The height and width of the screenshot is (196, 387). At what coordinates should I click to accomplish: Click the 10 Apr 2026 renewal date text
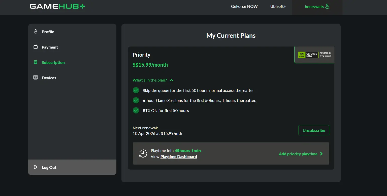pyautogui.click(x=144, y=133)
